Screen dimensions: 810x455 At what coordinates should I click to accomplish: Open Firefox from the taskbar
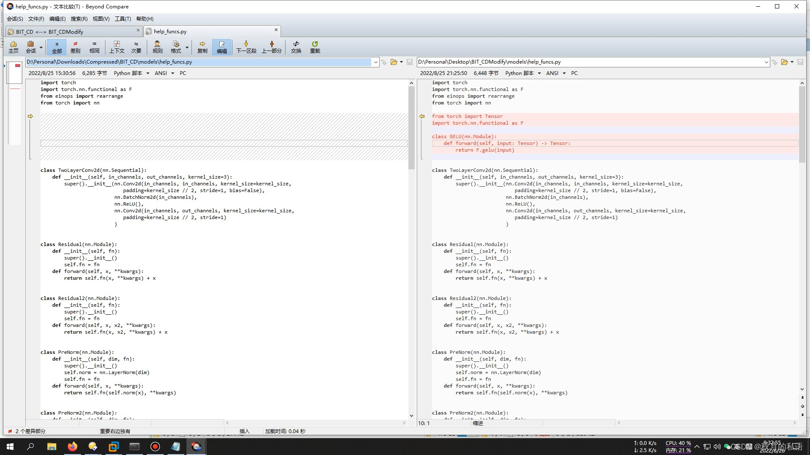point(72,447)
